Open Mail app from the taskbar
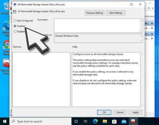159x125 pixels. tap(124, 121)
